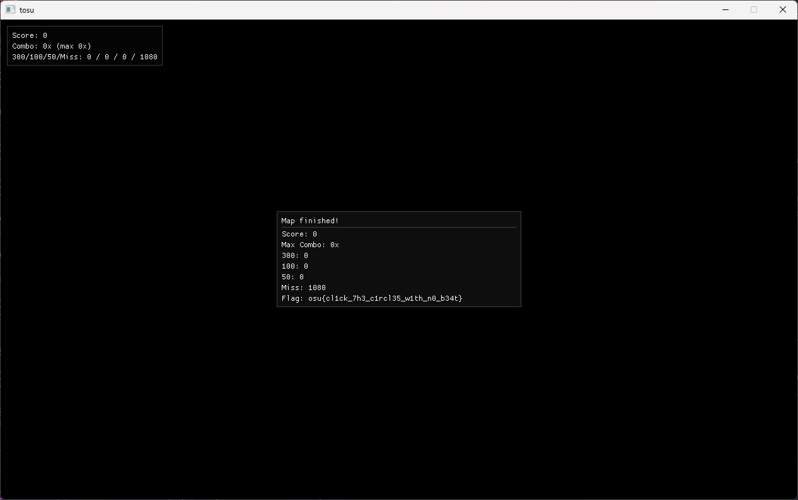798x500 pixels.
Task: Click the "tosu" window title text
Action: coord(26,10)
